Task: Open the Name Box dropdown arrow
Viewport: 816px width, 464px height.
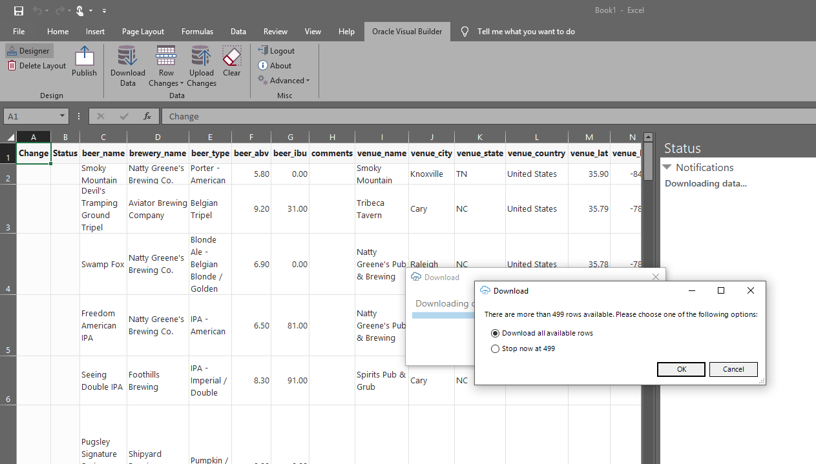Action: pos(63,116)
